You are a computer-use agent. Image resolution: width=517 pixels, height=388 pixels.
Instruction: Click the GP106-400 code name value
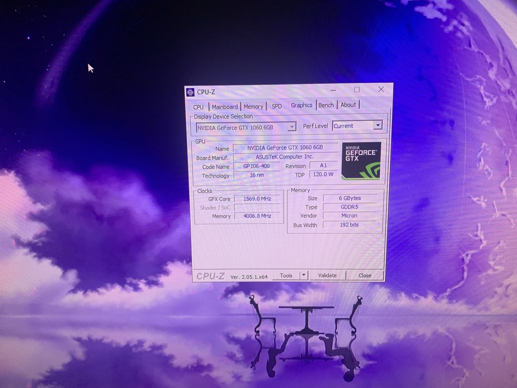[x=256, y=166]
